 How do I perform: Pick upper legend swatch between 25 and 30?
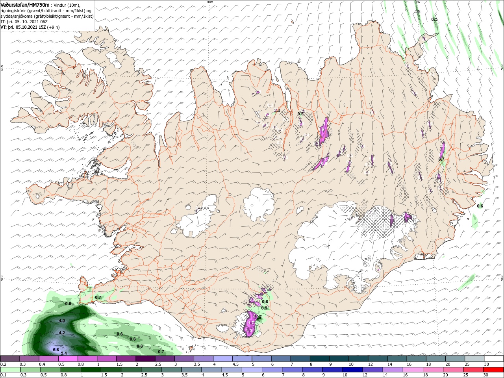[474, 358]
